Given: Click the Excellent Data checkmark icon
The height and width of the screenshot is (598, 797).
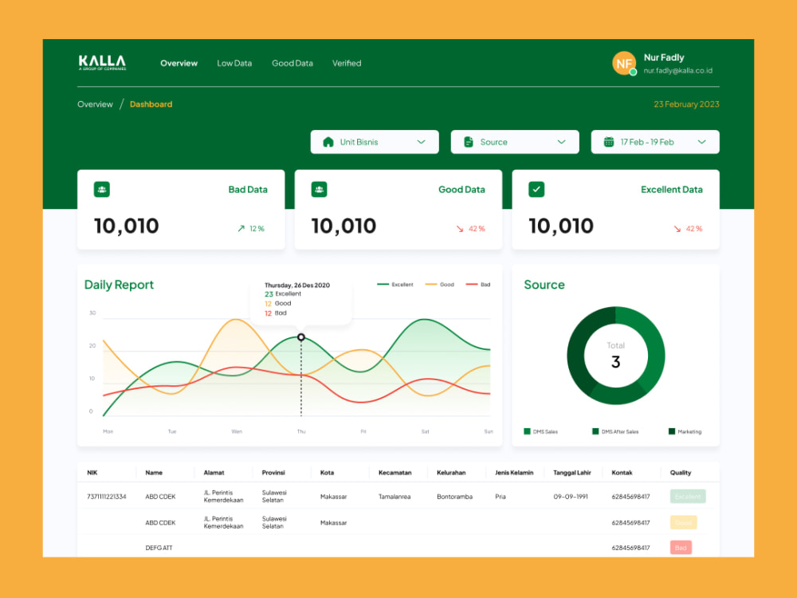Looking at the screenshot, I should coord(536,189).
